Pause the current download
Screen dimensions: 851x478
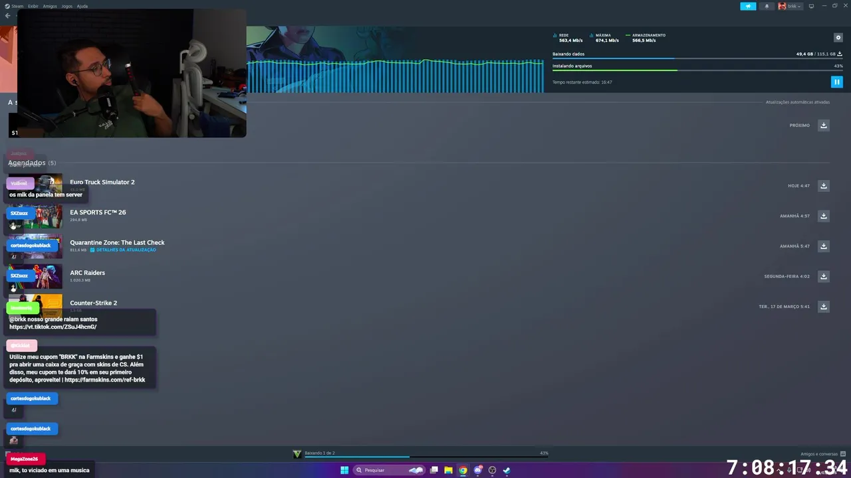click(836, 82)
